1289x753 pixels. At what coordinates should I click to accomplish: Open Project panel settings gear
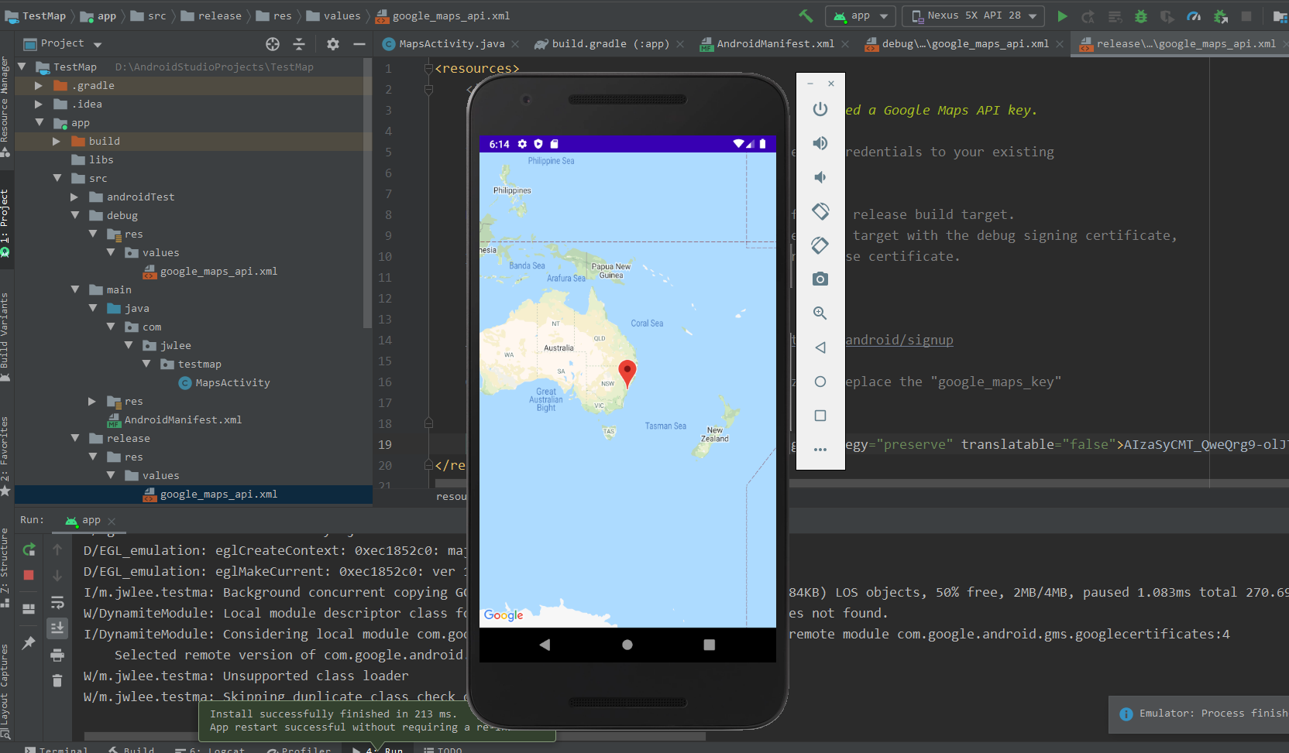click(x=333, y=44)
